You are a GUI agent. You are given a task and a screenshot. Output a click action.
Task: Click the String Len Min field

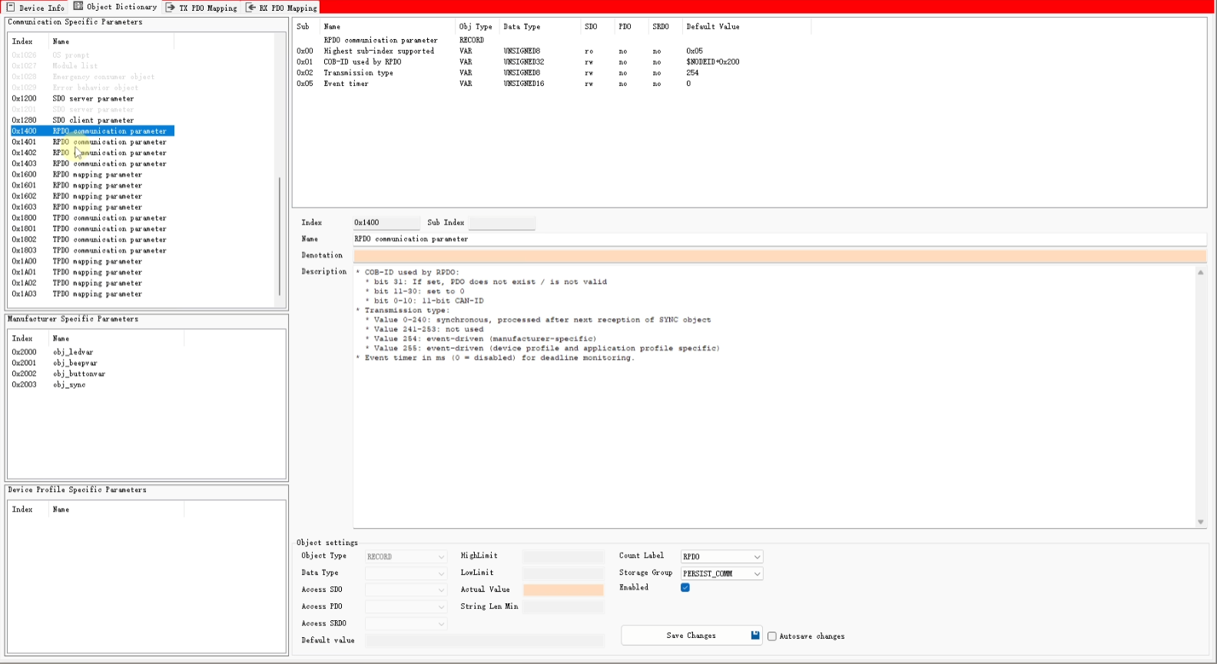(x=563, y=607)
